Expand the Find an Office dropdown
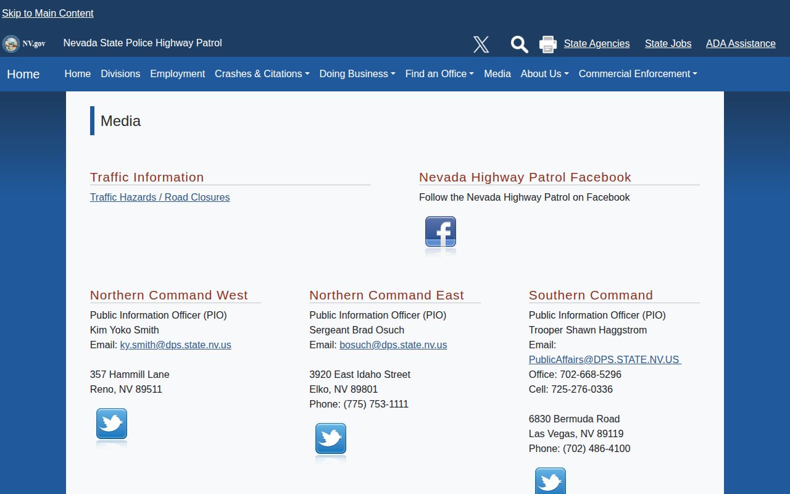The width and height of the screenshot is (790, 494). click(x=439, y=73)
